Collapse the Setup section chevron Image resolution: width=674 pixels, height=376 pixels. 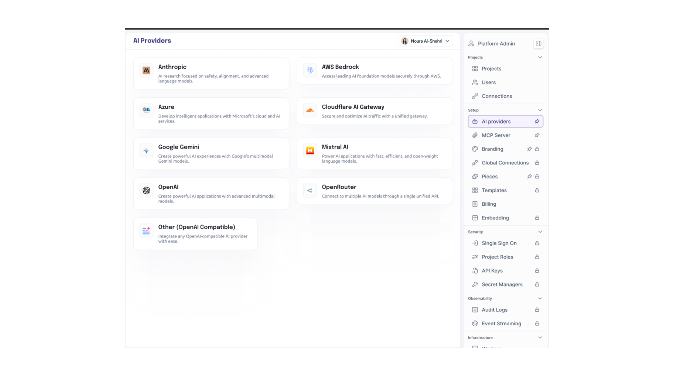[540, 110]
